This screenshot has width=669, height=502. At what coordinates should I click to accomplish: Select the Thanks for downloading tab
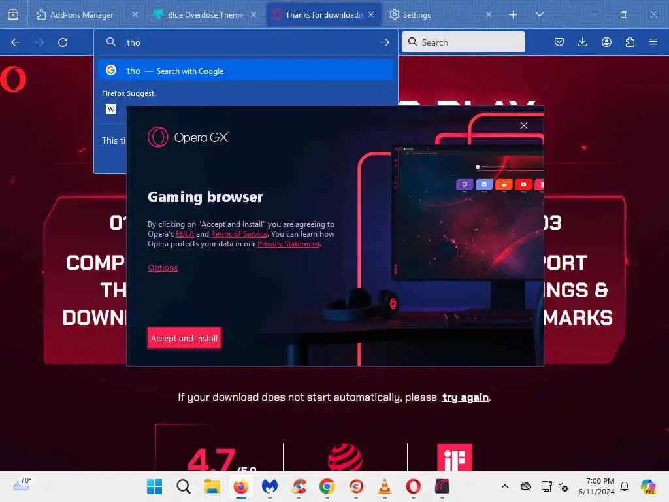[x=323, y=14]
